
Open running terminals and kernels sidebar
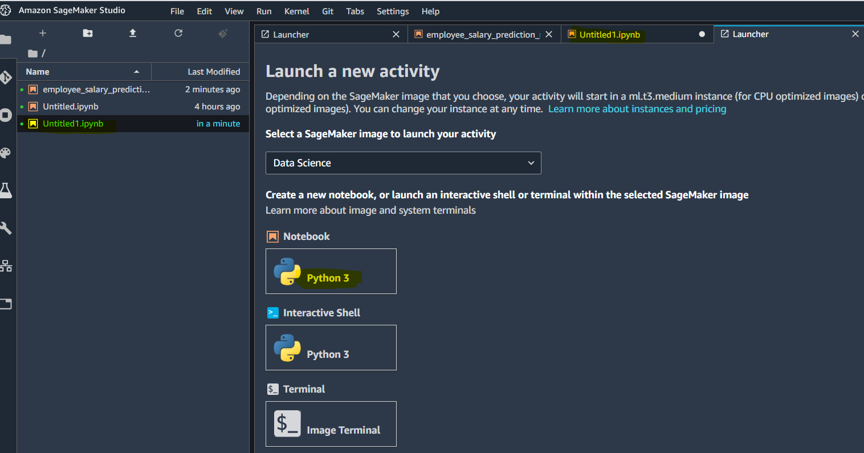click(x=6, y=115)
